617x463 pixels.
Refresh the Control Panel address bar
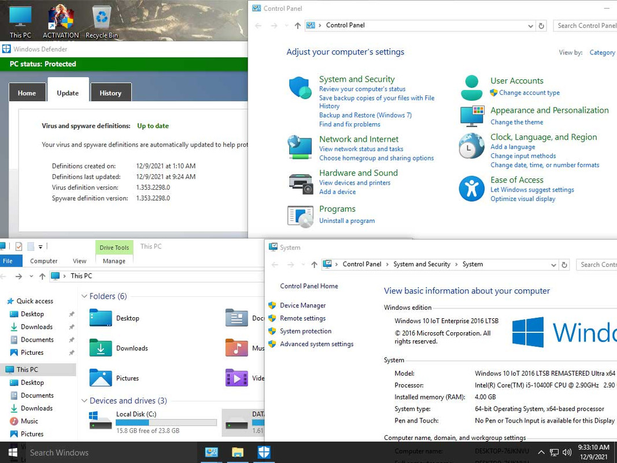coord(541,25)
